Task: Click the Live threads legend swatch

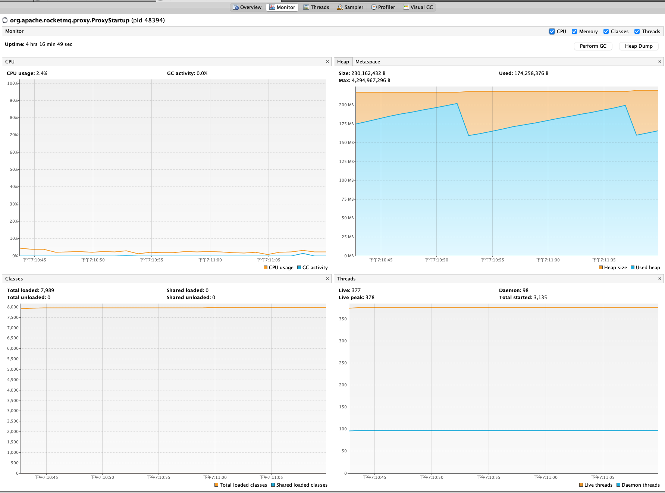Action: coord(581,485)
